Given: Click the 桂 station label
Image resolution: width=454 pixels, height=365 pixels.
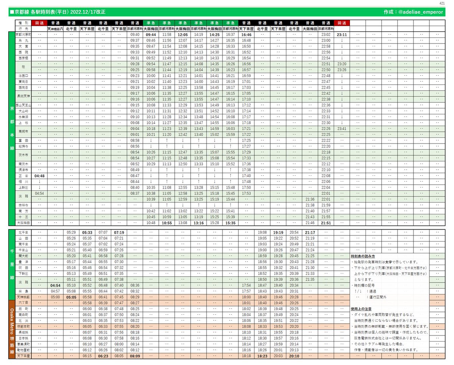Looking at the screenshot, I should tap(23, 67).
